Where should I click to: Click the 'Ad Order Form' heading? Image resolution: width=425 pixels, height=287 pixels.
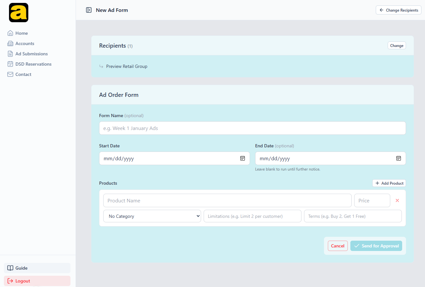(x=119, y=95)
